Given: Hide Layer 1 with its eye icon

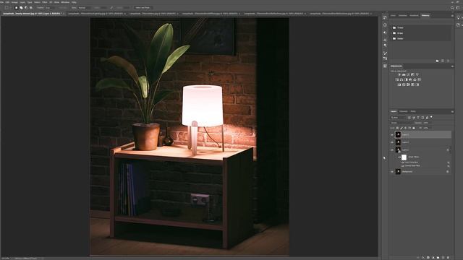Looking at the screenshot, I should pos(392,149).
